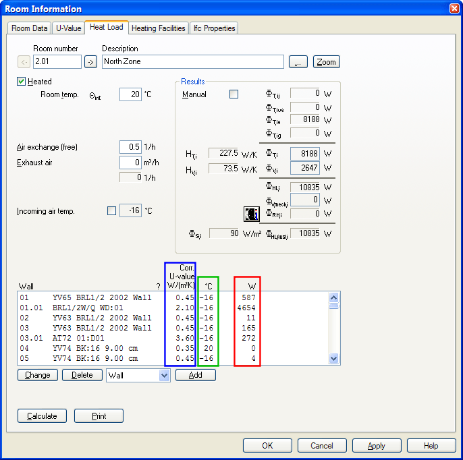Go to previous room arrow button

tap(24, 62)
